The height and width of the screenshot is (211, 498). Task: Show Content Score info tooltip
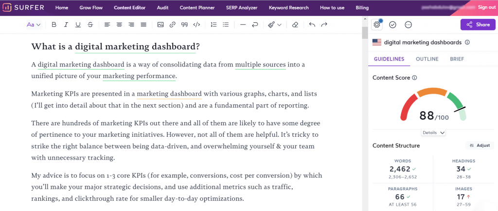point(414,78)
